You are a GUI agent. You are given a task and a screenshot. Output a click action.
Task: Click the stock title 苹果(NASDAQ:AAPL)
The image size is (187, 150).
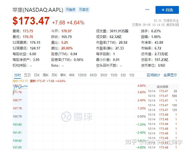pos(38,10)
